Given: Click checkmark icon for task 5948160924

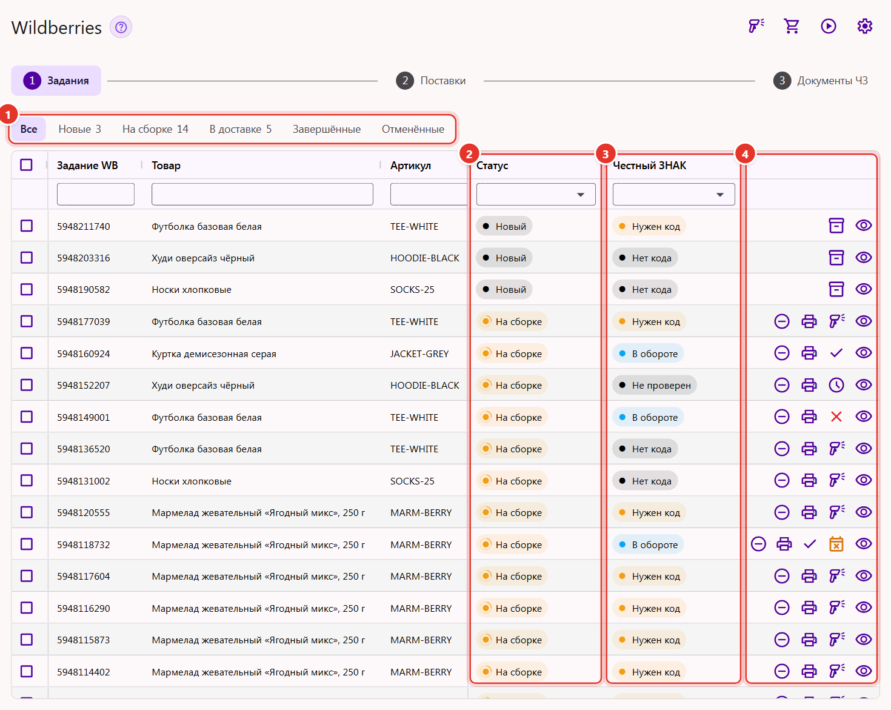Looking at the screenshot, I should (x=836, y=353).
